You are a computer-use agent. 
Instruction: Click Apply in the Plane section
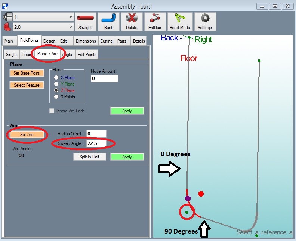pyautogui.click(x=127, y=111)
